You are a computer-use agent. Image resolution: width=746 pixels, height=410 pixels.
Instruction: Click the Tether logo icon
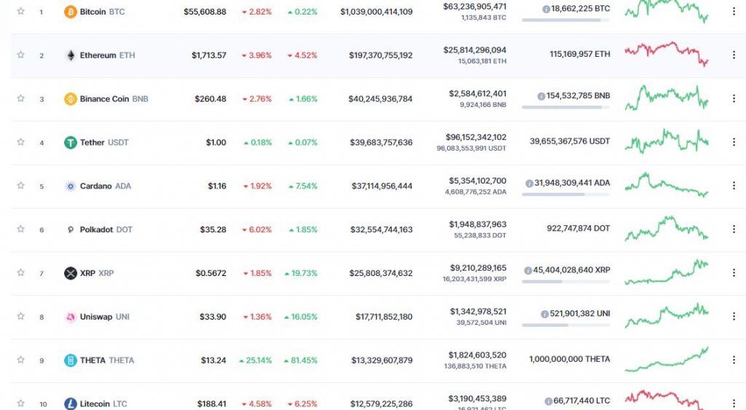click(x=71, y=142)
